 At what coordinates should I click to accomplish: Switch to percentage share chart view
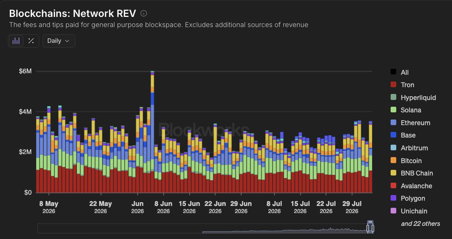pyautogui.click(x=31, y=41)
